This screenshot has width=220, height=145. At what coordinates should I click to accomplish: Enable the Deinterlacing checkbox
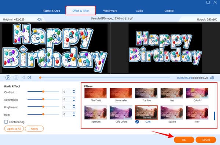click(6, 122)
